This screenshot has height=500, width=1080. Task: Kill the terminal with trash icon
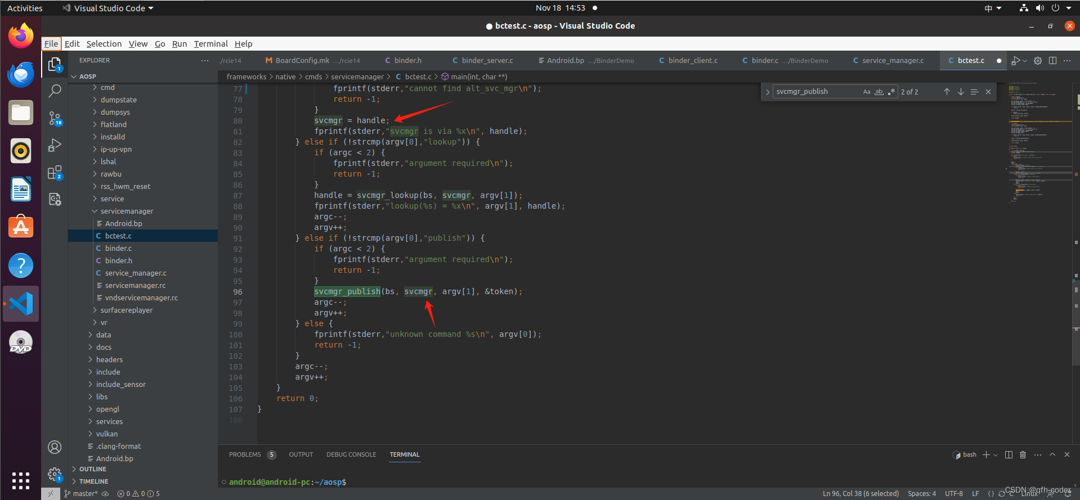pos(1023,454)
